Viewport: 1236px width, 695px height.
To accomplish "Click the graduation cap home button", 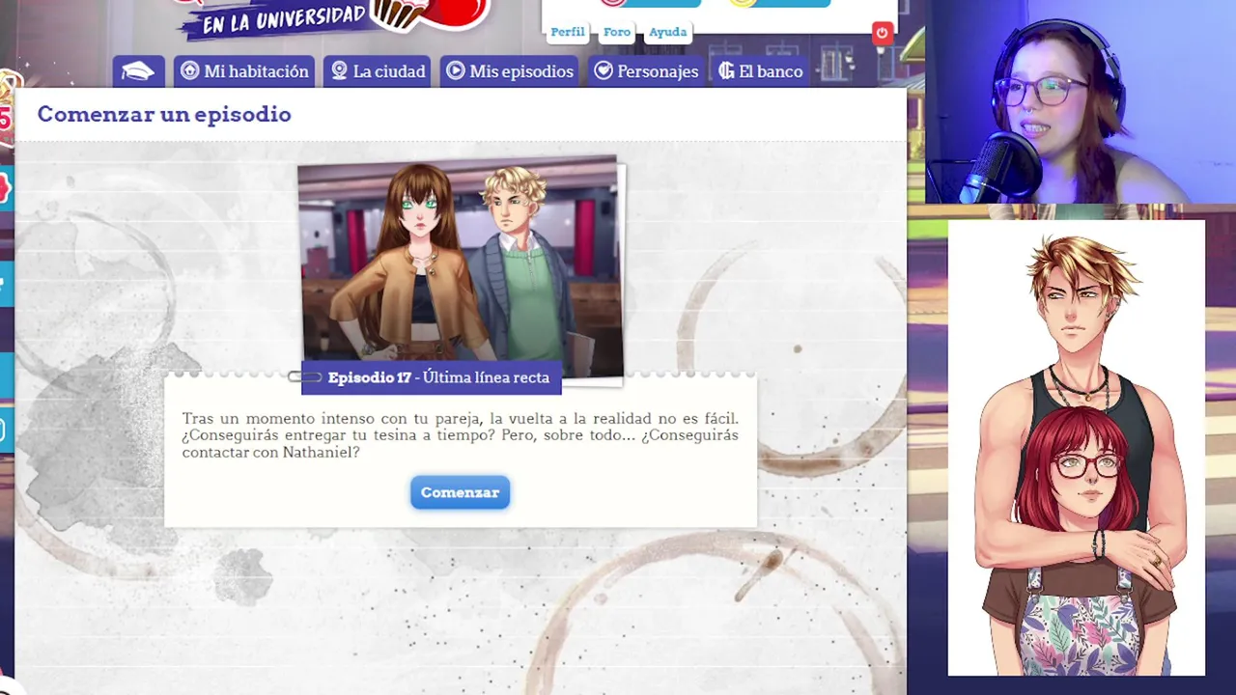I will [138, 71].
